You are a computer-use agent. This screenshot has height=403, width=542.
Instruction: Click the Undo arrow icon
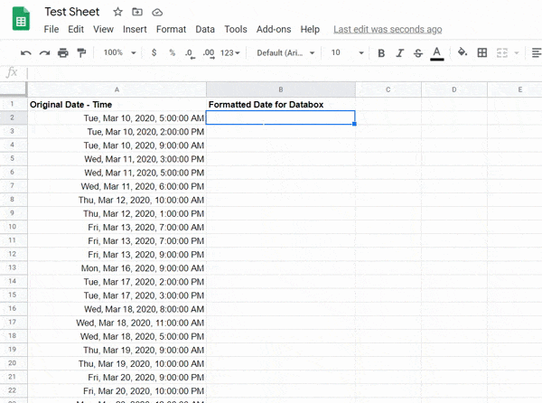(26, 53)
